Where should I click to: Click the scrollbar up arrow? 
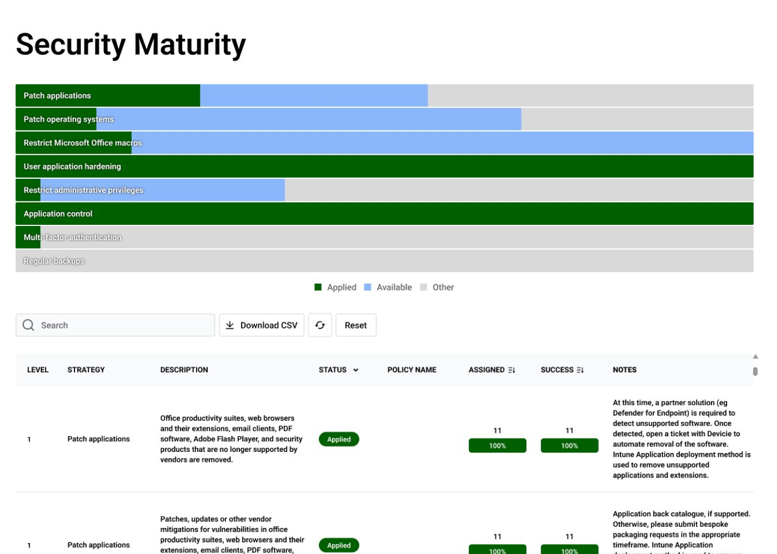[755, 356]
